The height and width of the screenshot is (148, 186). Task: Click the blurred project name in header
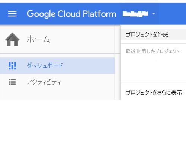[x=135, y=14]
